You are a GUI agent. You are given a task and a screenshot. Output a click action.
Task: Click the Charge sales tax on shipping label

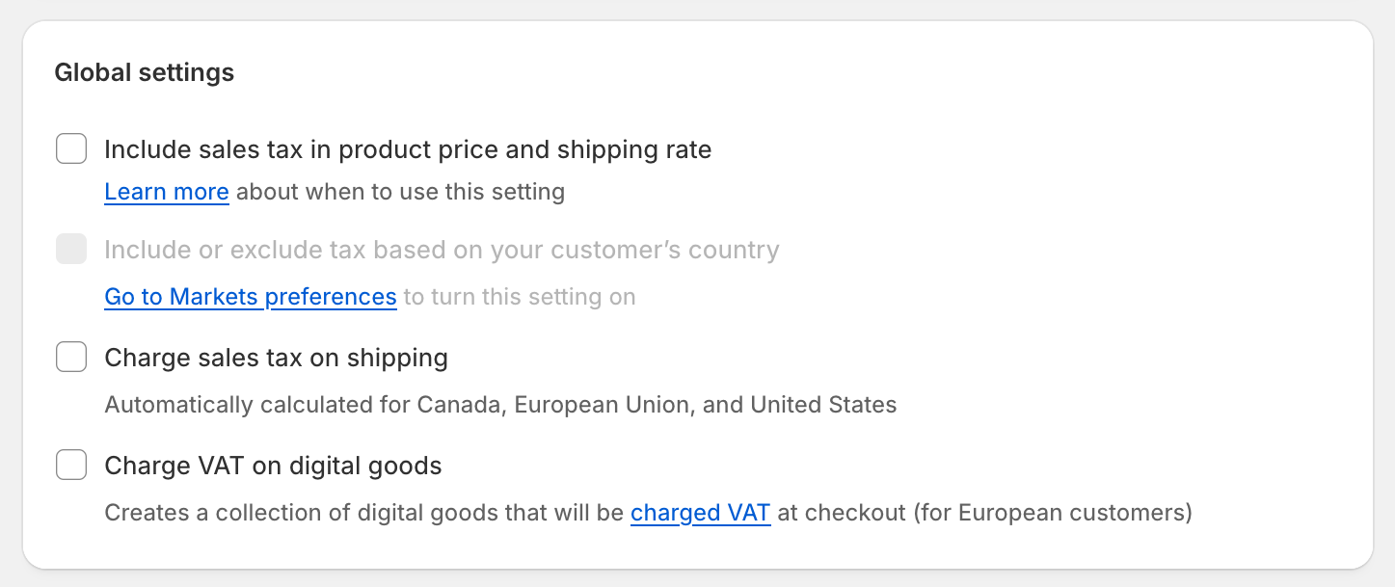click(276, 357)
